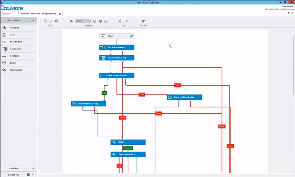Toggle the hide eye icon in Display

[71, 21]
